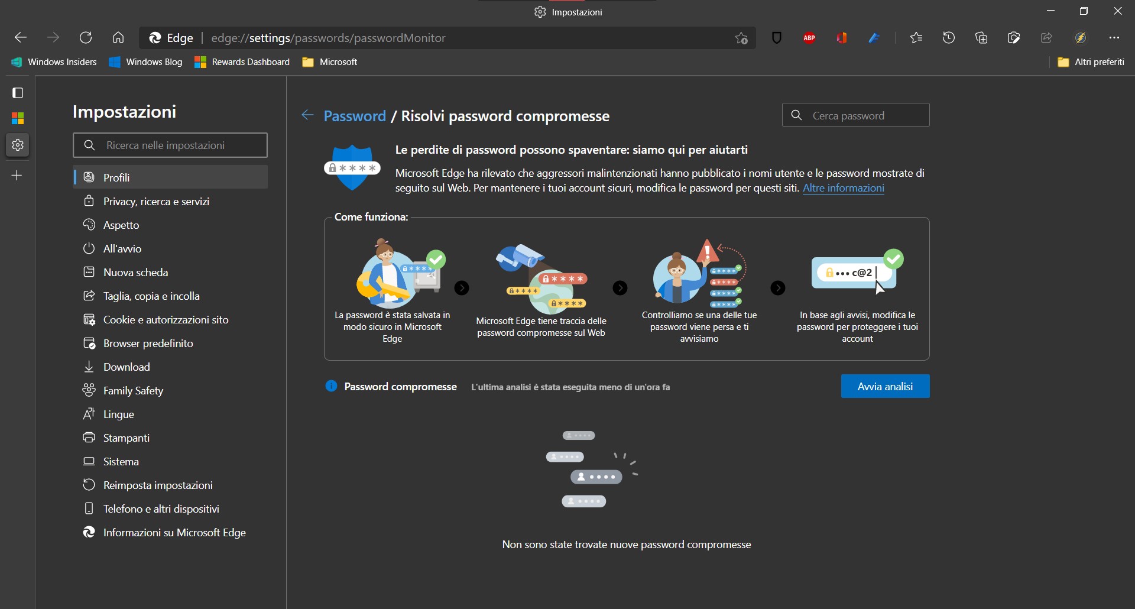The image size is (1135, 609).
Task: Open Adblock Plus extension
Action: 809,38
